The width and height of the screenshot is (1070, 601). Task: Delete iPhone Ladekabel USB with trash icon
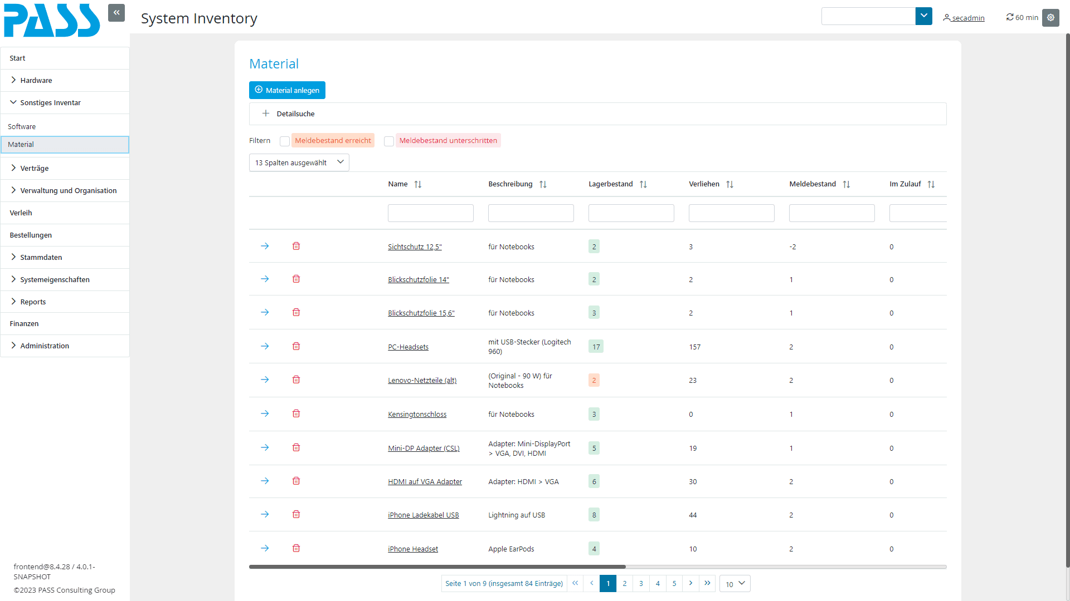pos(296,514)
